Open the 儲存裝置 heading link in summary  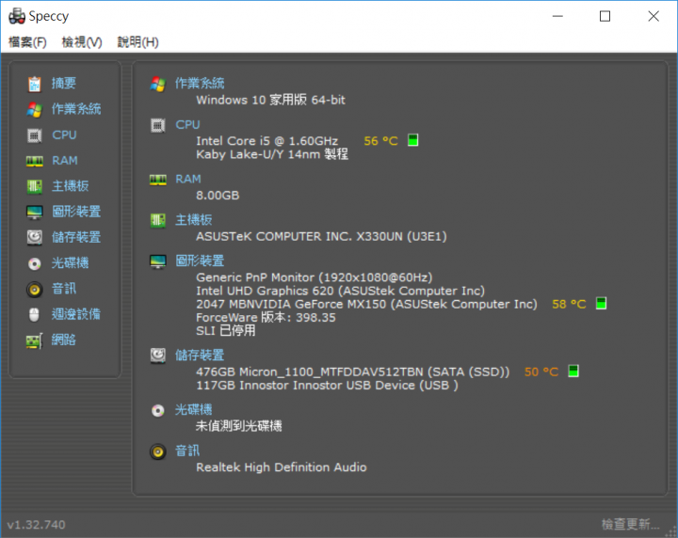pos(200,356)
